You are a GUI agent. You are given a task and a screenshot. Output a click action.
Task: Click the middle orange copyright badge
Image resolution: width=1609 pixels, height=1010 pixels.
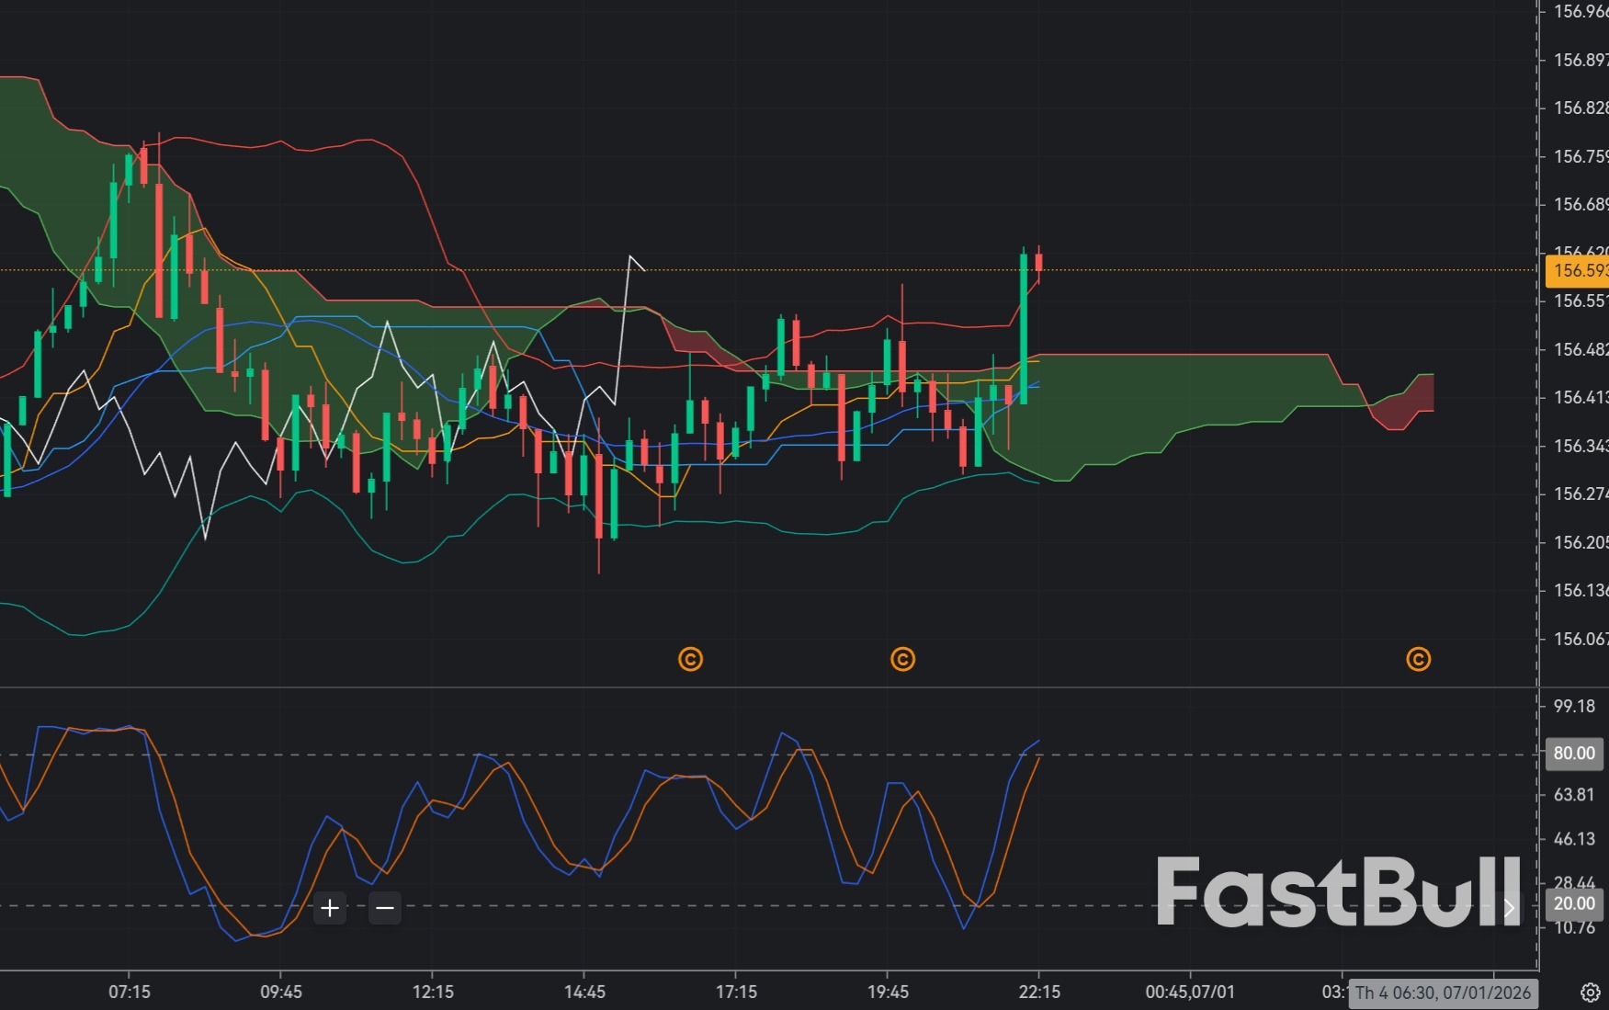point(902,660)
